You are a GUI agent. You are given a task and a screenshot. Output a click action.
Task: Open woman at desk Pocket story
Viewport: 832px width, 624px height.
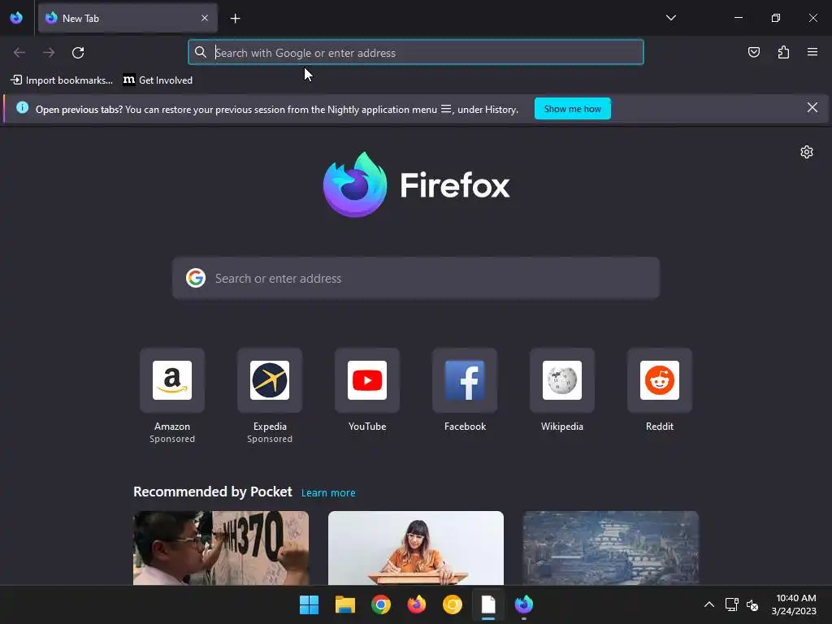pos(416,548)
